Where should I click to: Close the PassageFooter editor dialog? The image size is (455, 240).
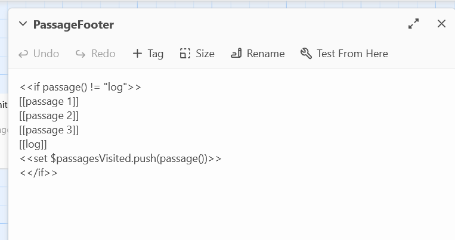pyautogui.click(x=441, y=23)
